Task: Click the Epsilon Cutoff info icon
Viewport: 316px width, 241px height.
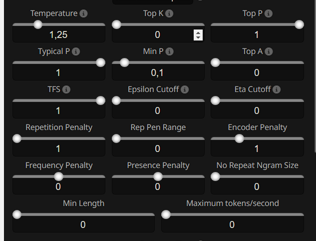Action: pyautogui.click(x=185, y=89)
